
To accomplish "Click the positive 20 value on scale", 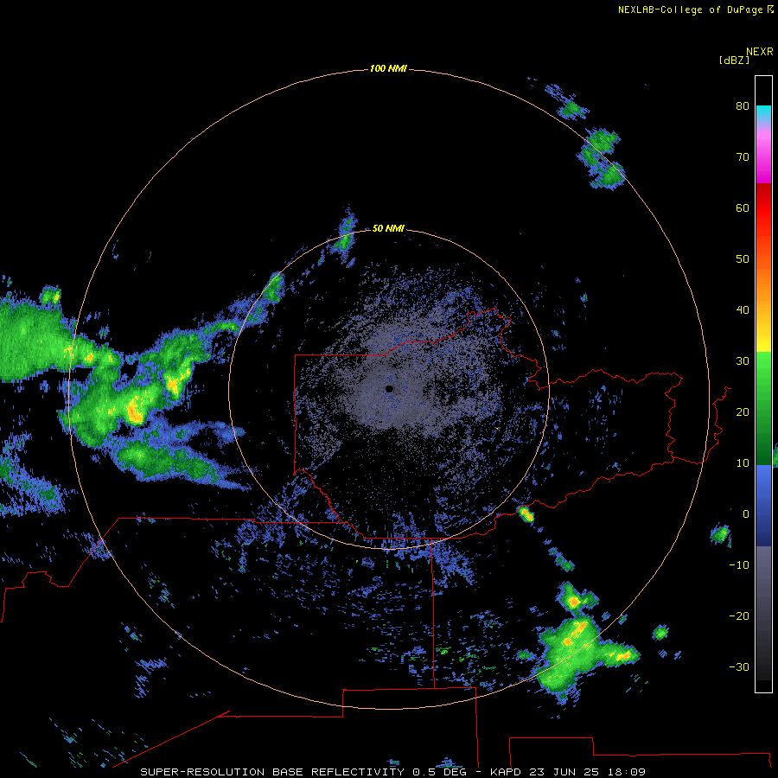I will [x=743, y=411].
